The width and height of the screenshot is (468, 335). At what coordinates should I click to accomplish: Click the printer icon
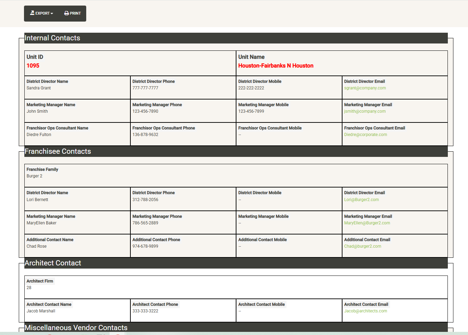[66, 13]
